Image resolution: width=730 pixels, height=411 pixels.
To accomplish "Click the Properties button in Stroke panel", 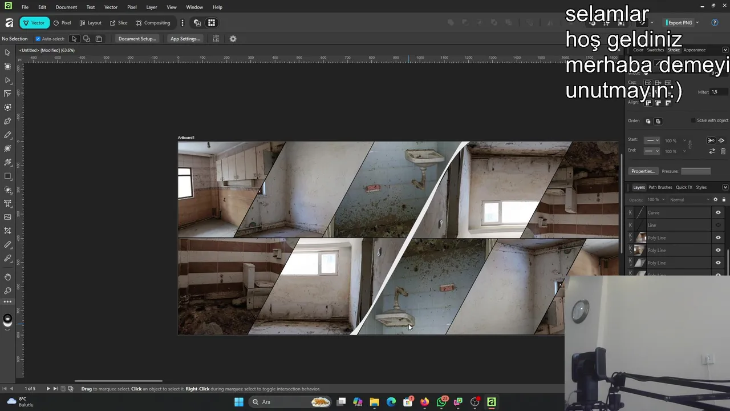I will (x=643, y=171).
